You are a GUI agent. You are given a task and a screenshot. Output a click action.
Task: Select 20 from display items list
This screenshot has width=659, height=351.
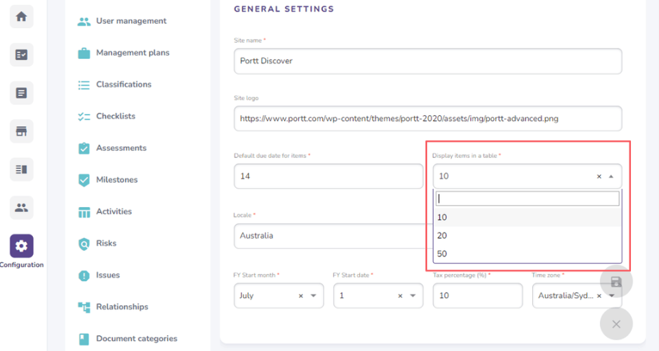[442, 235]
